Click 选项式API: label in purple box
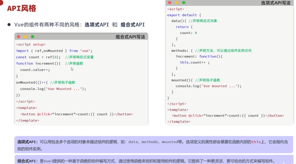The image size is (296, 164). coord(28,142)
